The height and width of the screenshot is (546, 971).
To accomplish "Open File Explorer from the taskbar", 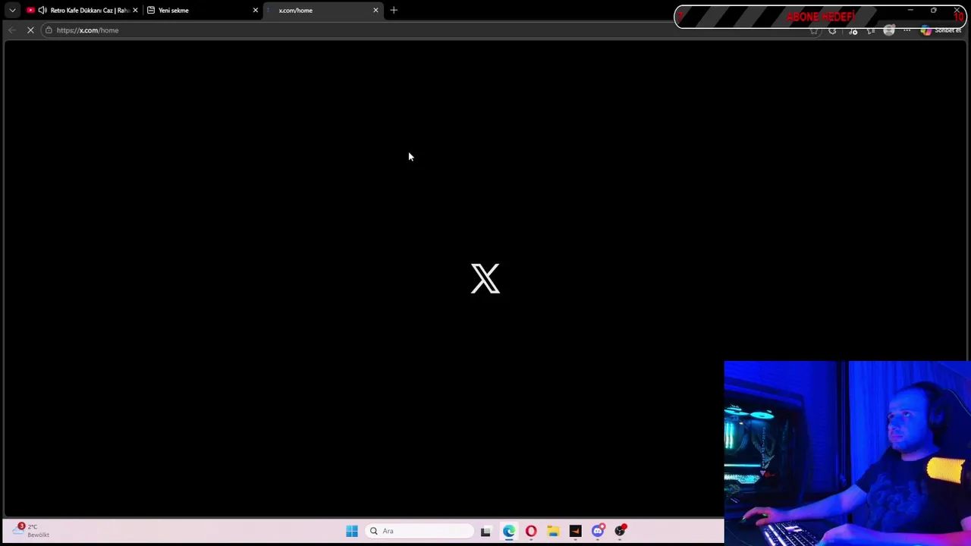I will point(553,531).
